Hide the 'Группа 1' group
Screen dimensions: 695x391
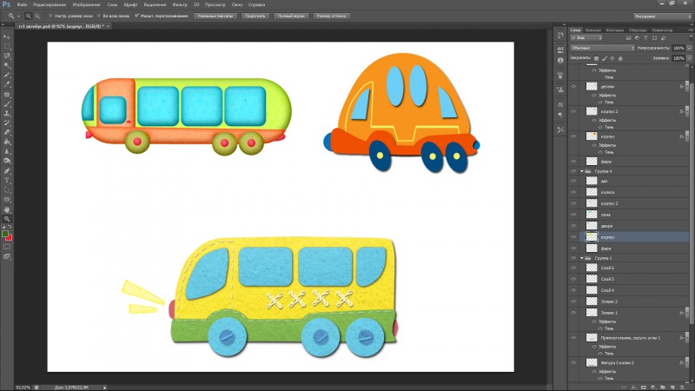pyautogui.click(x=573, y=258)
